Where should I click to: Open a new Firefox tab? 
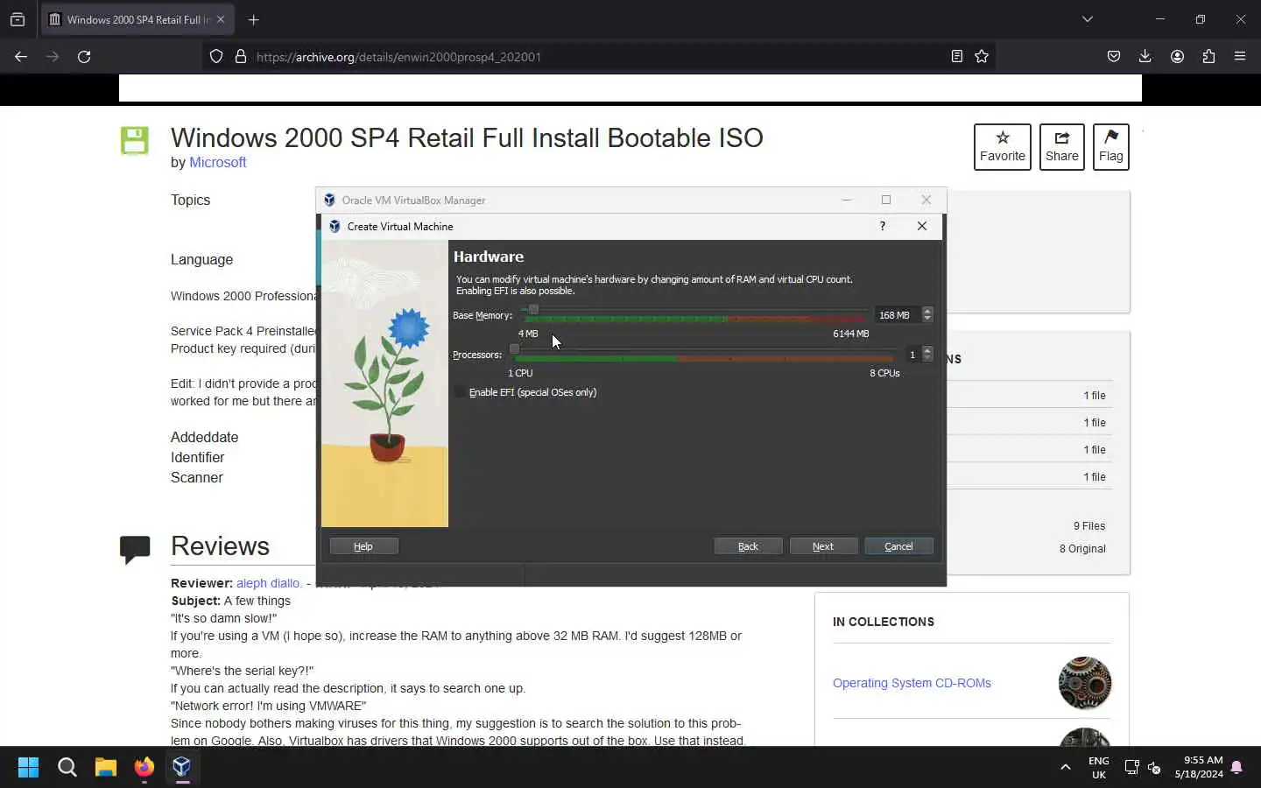pyautogui.click(x=254, y=19)
